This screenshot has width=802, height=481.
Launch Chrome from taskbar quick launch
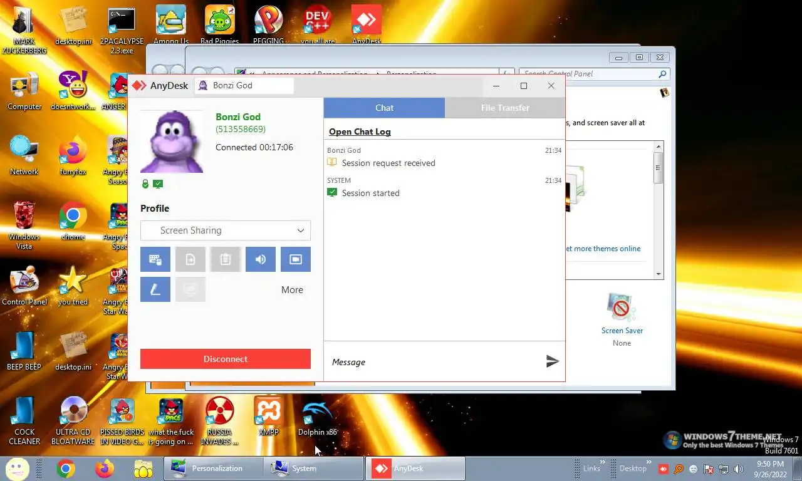65,468
